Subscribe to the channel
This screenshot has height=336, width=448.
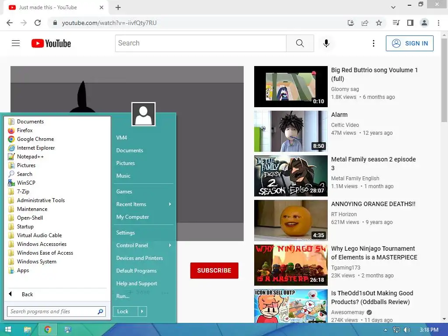pos(214,270)
